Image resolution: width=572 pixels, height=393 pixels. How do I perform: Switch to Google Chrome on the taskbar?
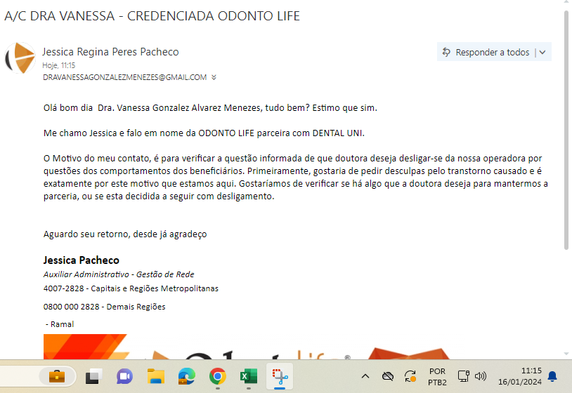(218, 377)
